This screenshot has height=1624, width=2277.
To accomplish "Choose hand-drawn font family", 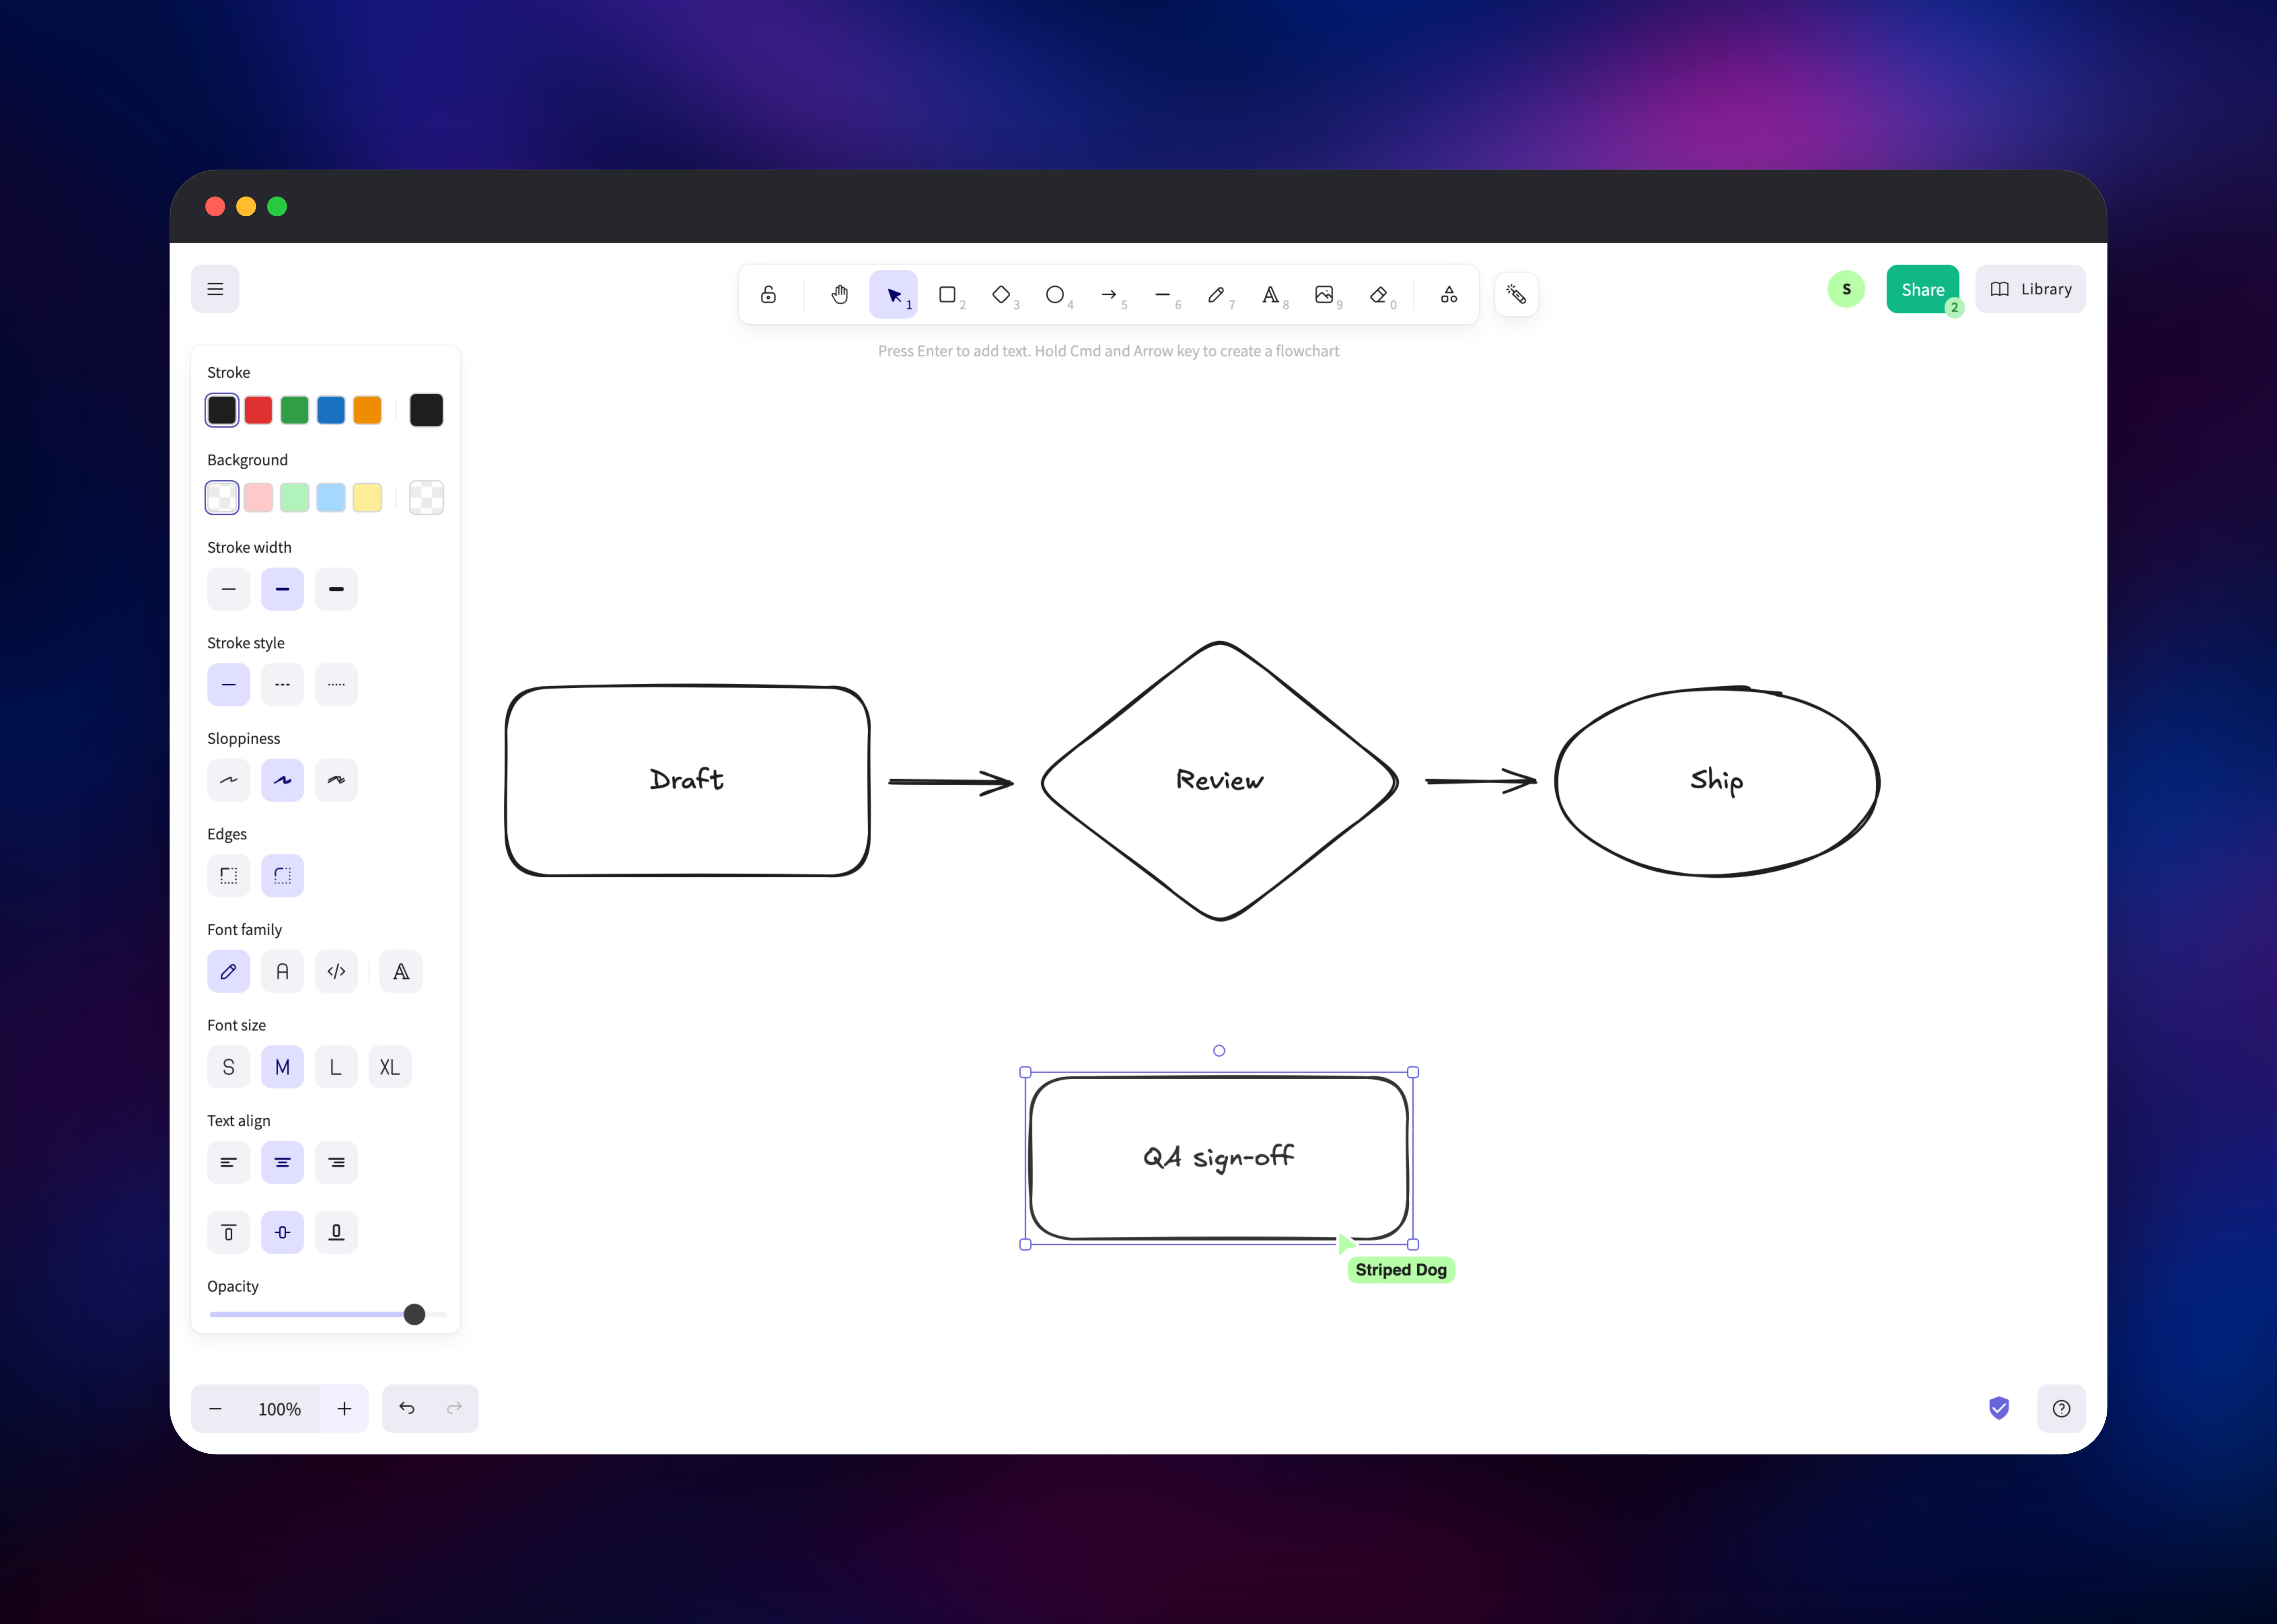I will tap(229, 971).
